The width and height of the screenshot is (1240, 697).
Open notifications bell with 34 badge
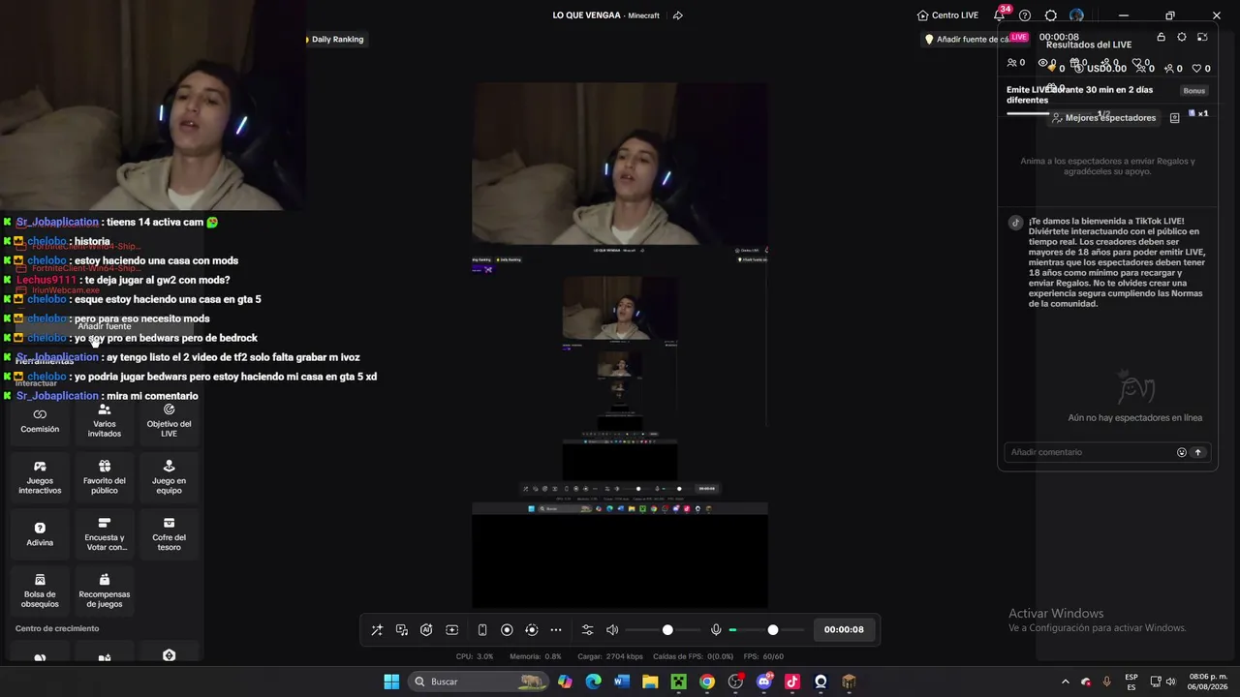click(1000, 15)
